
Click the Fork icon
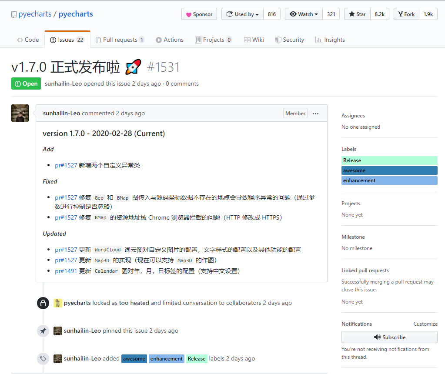coord(401,14)
